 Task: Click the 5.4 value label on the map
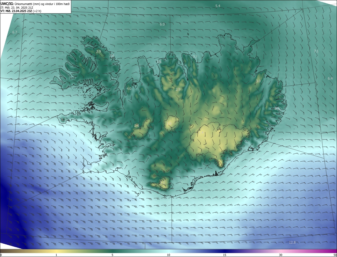pos(218,6)
